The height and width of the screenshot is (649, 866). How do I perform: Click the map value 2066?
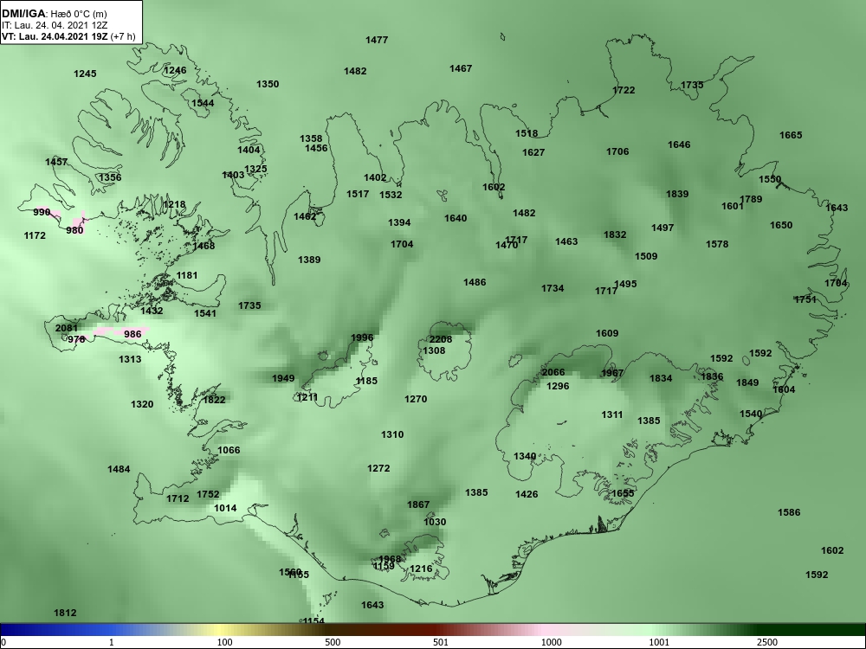coord(553,372)
